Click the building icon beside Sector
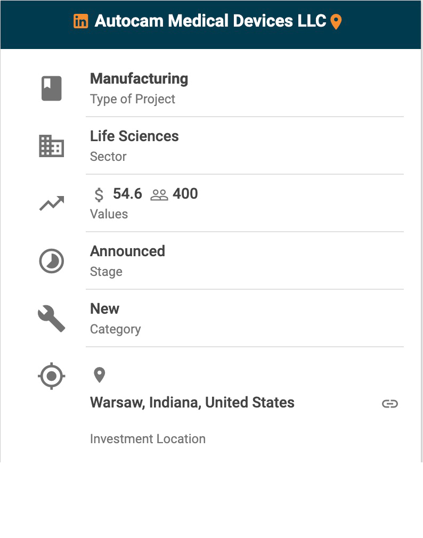 coord(52,146)
